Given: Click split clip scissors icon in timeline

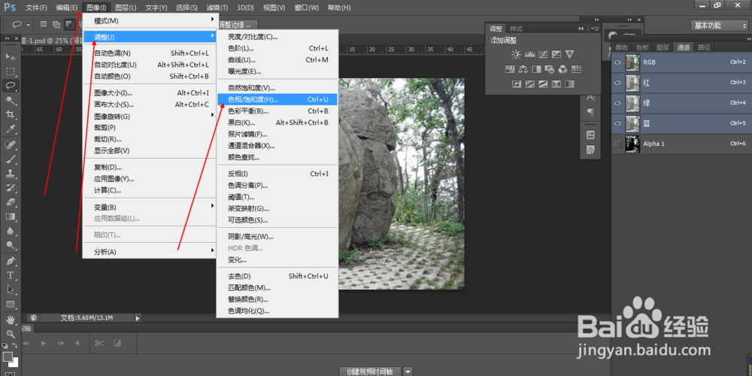Looking at the screenshot, I should (x=99, y=344).
